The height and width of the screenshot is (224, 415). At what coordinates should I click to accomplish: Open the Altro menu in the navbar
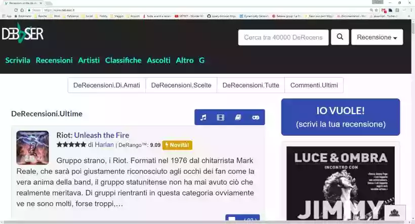pos(185,60)
